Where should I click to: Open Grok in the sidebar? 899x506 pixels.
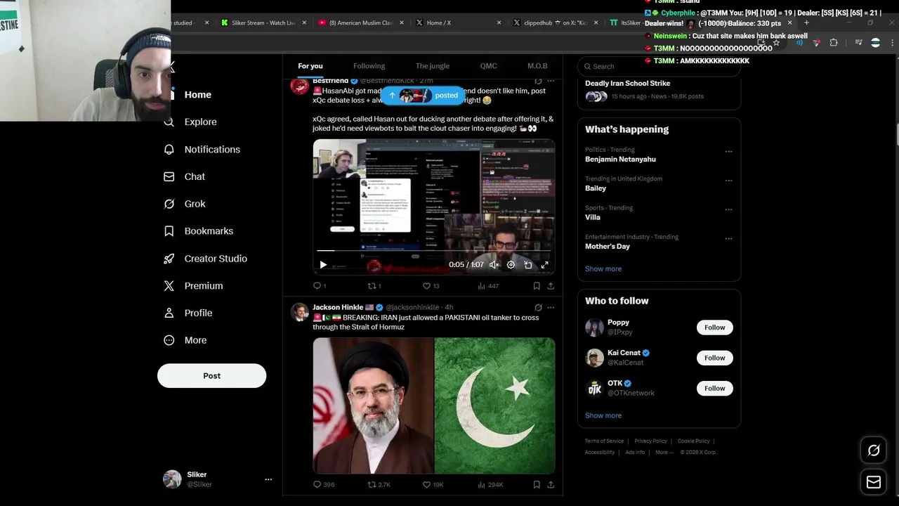click(x=185, y=204)
